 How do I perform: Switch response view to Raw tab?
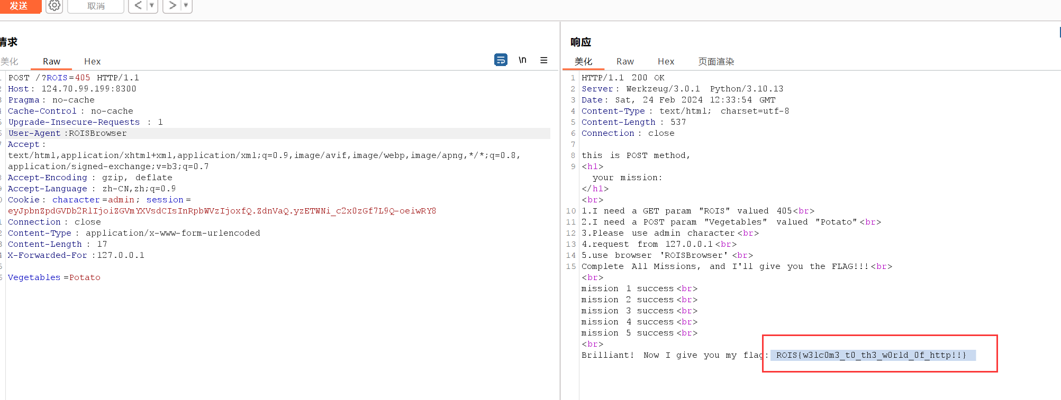(625, 61)
